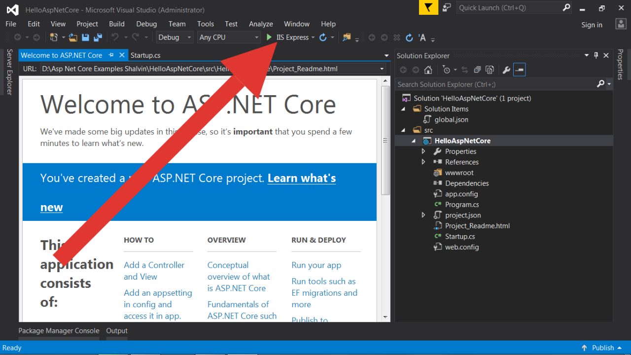Expand the project.json node

[423, 215]
